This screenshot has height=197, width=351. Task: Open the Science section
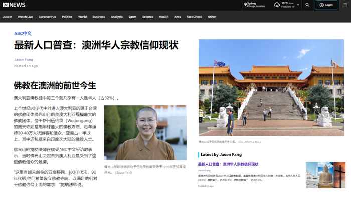[x=148, y=17]
